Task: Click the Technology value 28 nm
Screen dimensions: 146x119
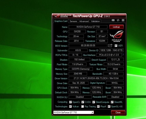Action: click(x=76, y=36)
